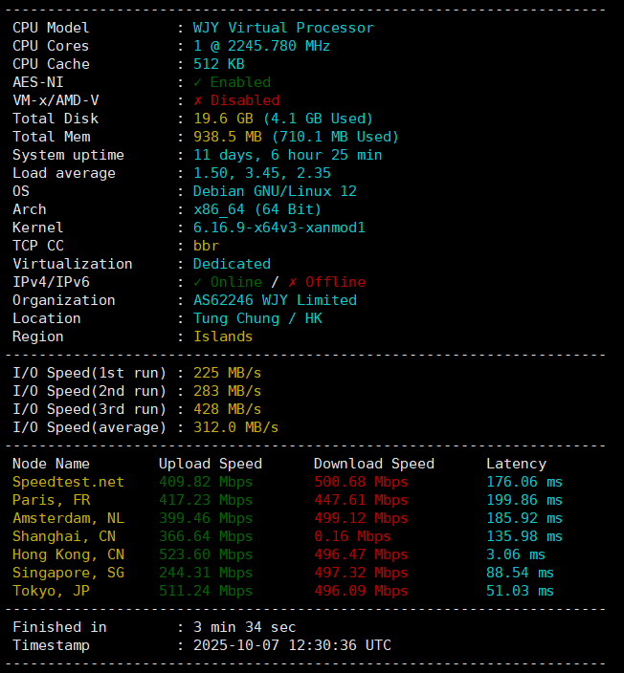Image resolution: width=624 pixels, height=673 pixels.
Task: Click the TCP CC value bbr
Action: point(206,246)
